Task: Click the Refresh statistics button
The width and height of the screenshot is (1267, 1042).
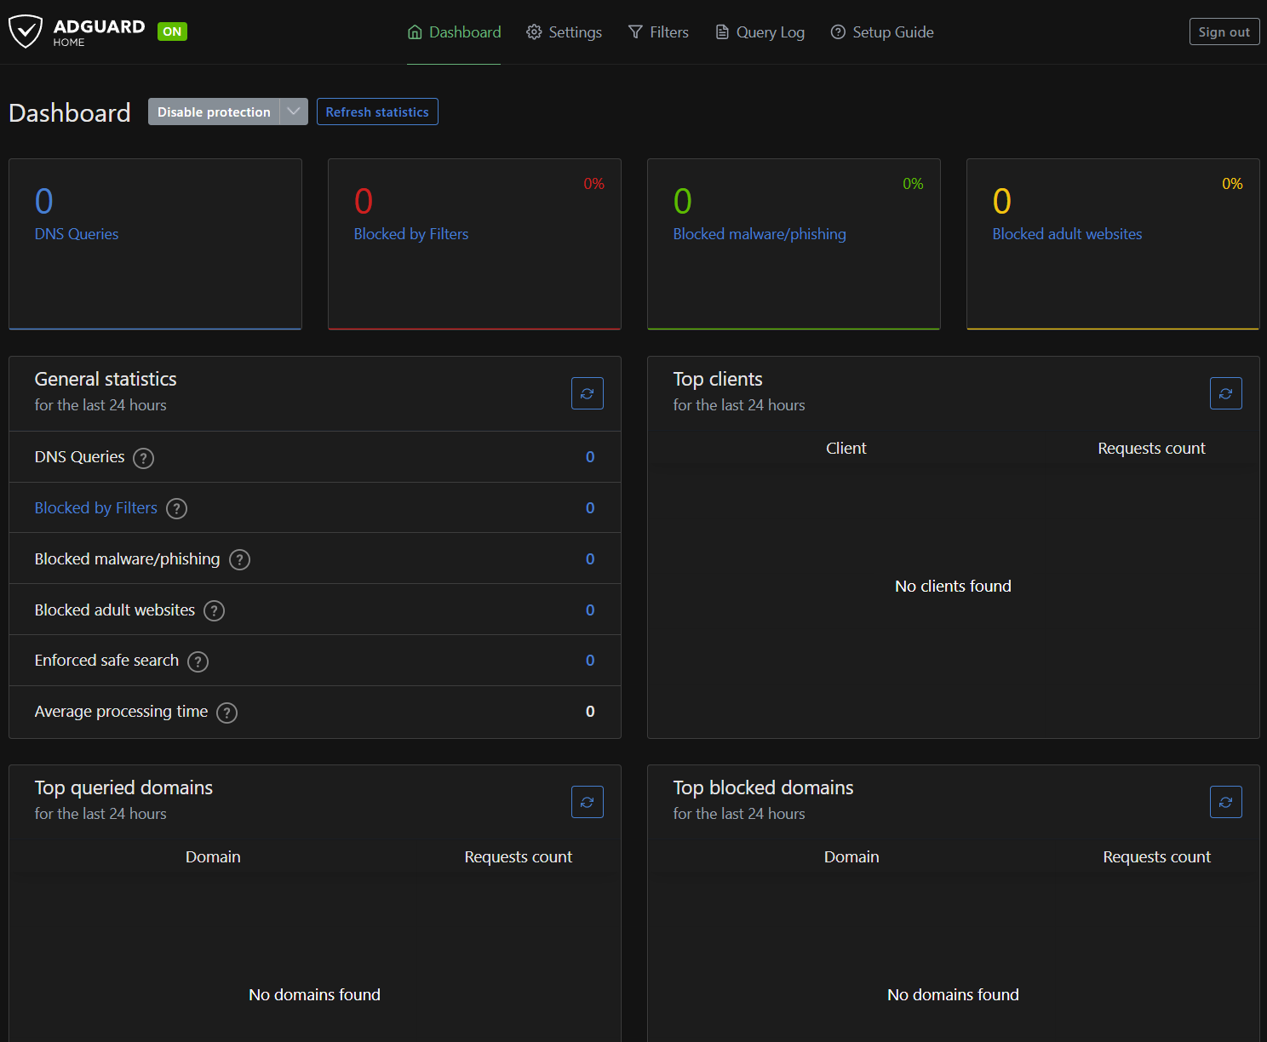Action: click(x=377, y=112)
